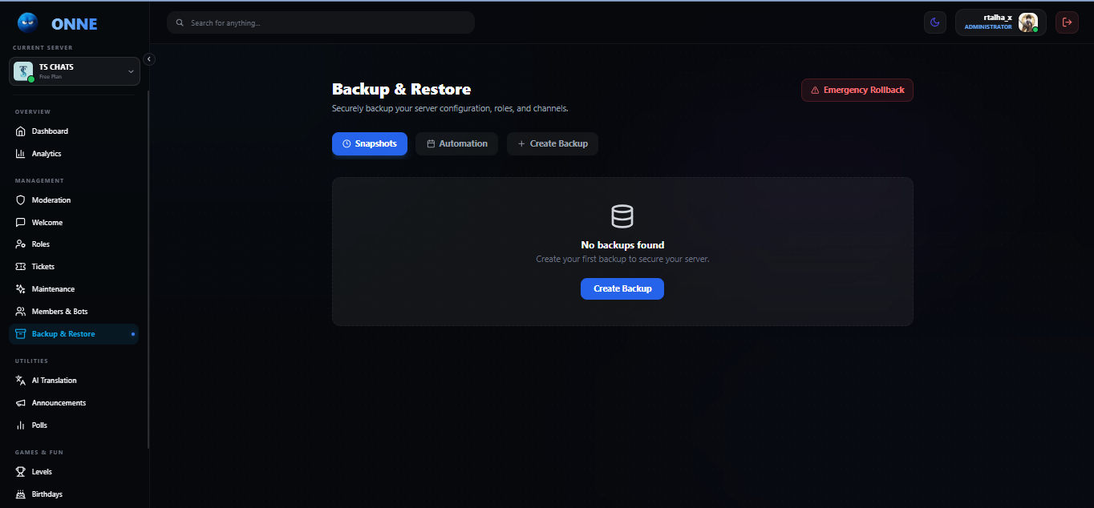Toggle dark mode moon icon
Viewport: 1094px width, 508px height.
934,22
